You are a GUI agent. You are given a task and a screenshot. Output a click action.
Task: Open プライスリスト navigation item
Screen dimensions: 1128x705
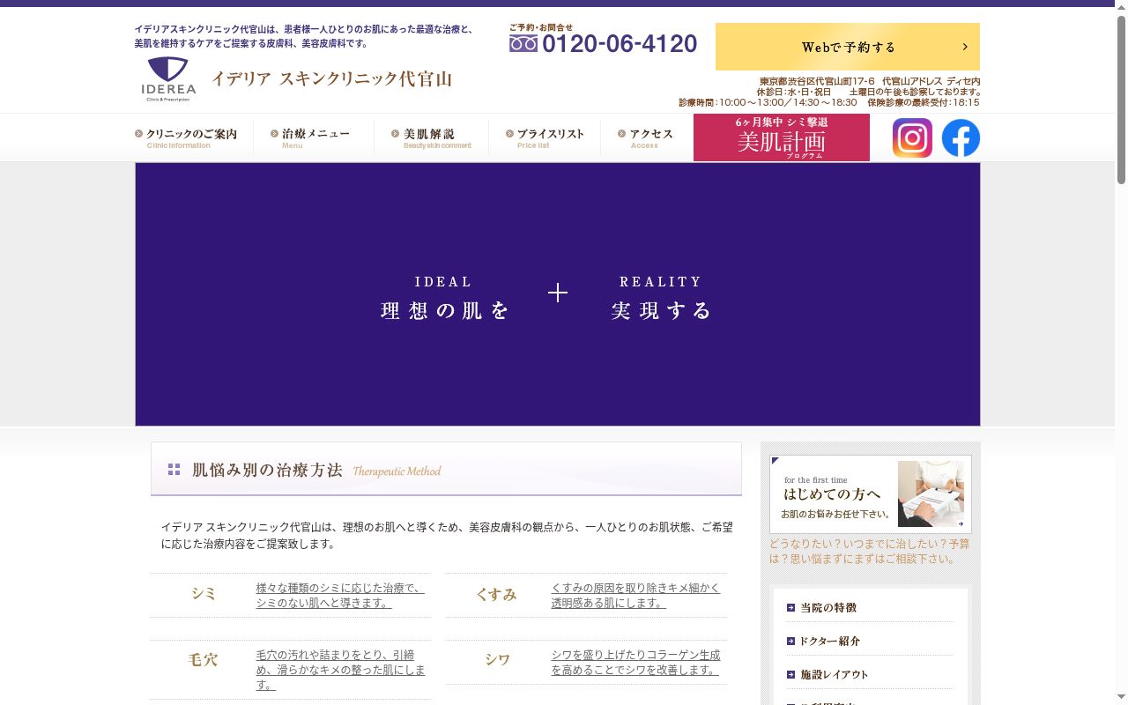tap(545, 137)
